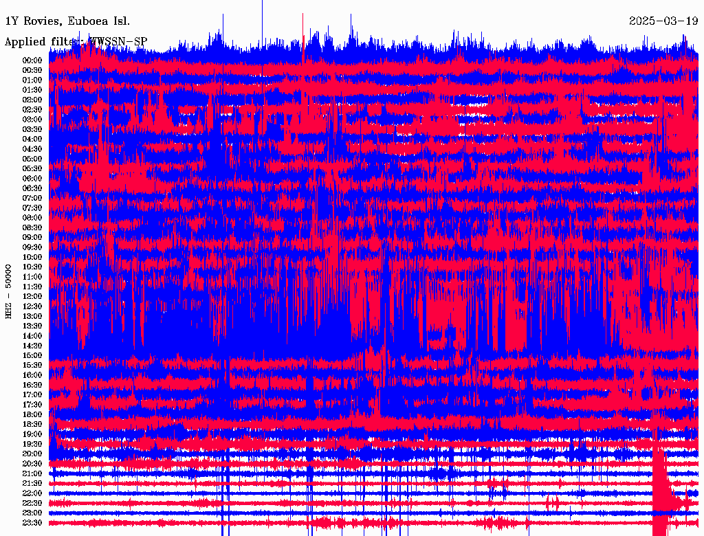Select the 19:00 time row label
This screenshot has width=704, height=536.
pos(32,434)
